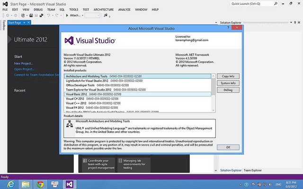This screenshot has width=303, height=189.
Task: Open the collapsed Toolbox side tab
Action: (4, 25)
